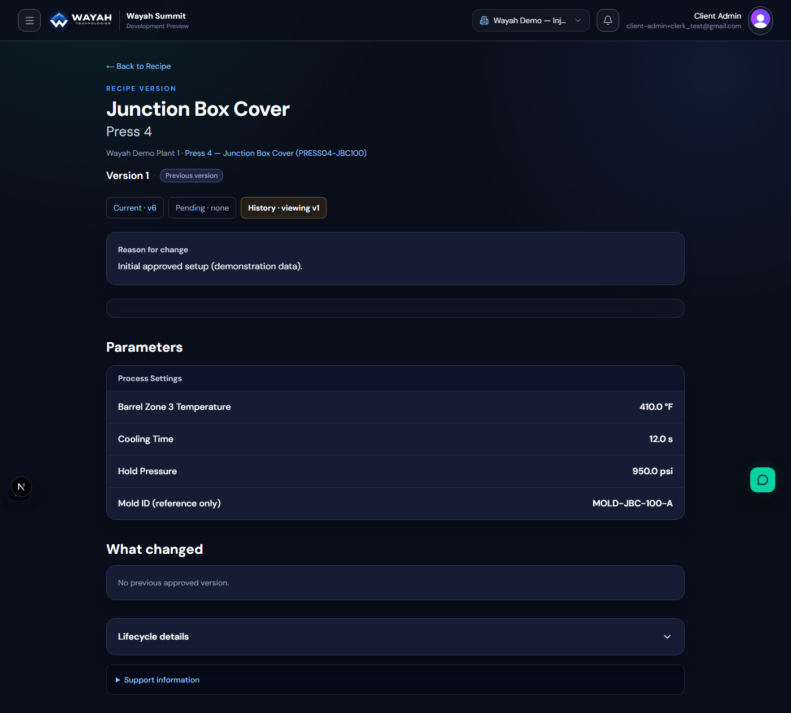The height and width of the screenshot is (713, 791).
Task: Open the green chat bubble widget
Action: (x=763, y=480)
